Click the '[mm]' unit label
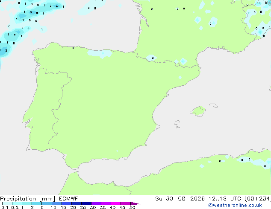Viewport: 271px width, 209px height. click(x=47, y=199)
